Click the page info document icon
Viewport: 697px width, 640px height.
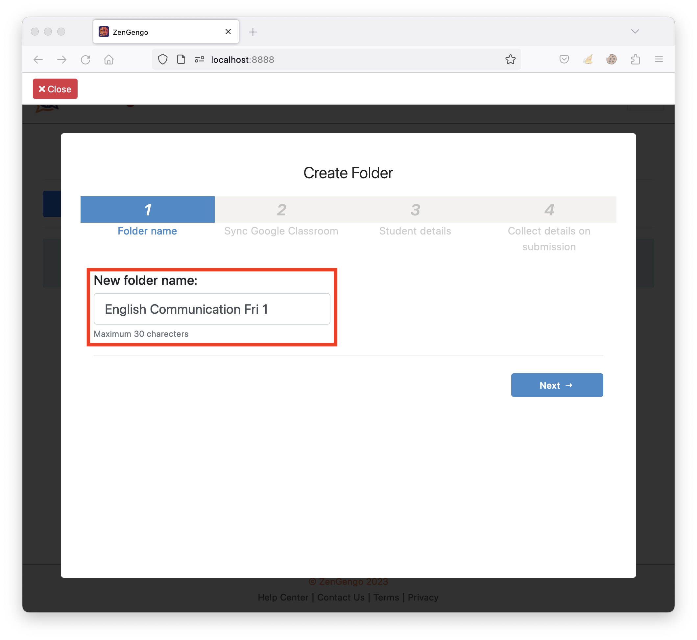point(181,60)
